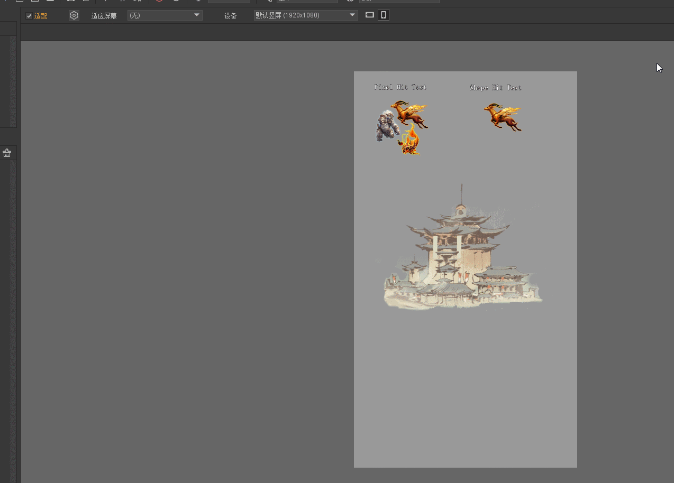Click the brush icon in left sidebar
Image resolution: width=674 pixels, height=483 pixels.
tap(7, 153)
